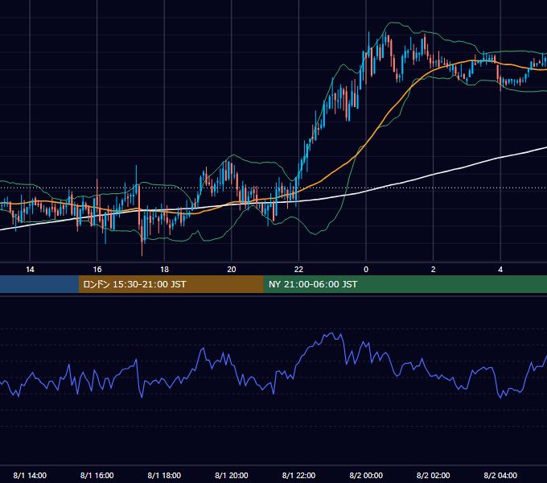The width and height of the screenshot is (547, 483).
Task: Click the 8/2 04:00 time label
Action: pyautogui.click(x=500, y=475)
